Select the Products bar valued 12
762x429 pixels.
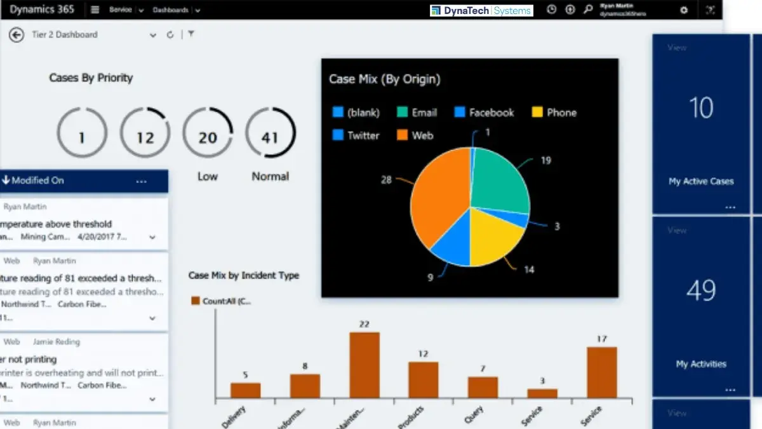pyautogui.click(x=423, y=380)
